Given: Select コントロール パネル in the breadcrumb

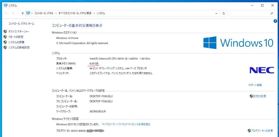Looking at the screenshot, I should [x=44, y=13].
